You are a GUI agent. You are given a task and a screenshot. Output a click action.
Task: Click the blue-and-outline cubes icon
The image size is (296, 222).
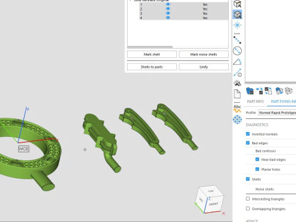279,91
